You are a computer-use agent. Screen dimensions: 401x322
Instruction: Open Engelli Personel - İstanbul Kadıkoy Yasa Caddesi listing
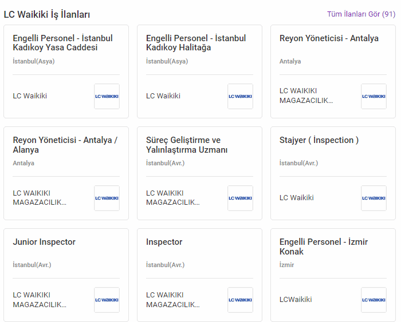pos(62,43)
